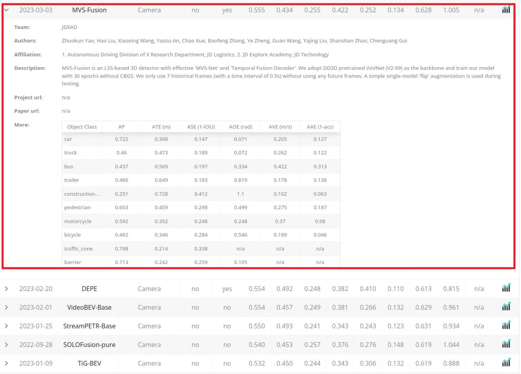Expand the StreamPETR-Base row details
The height and width of the screenshot is (374, 521).
(x=7, y=326)
